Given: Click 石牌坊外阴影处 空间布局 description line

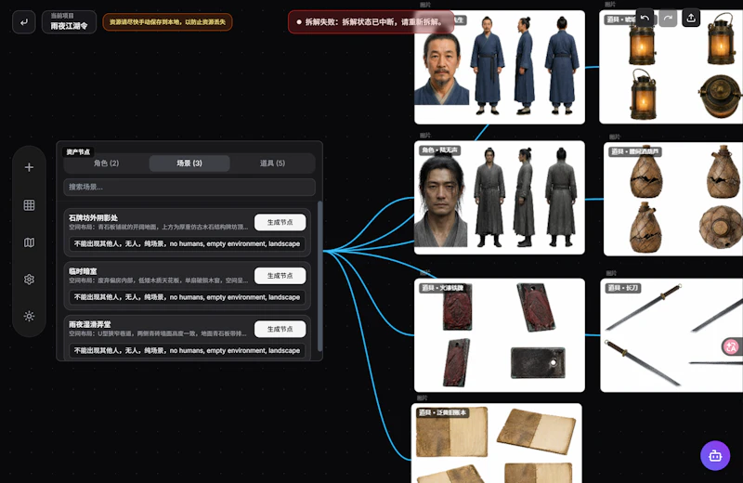Looking at the screenshot, I should pos(159,227).
